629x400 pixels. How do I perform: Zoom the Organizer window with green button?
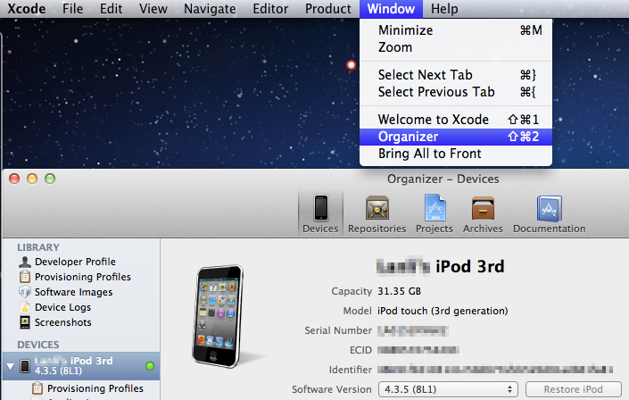click(x=50, y=179)
